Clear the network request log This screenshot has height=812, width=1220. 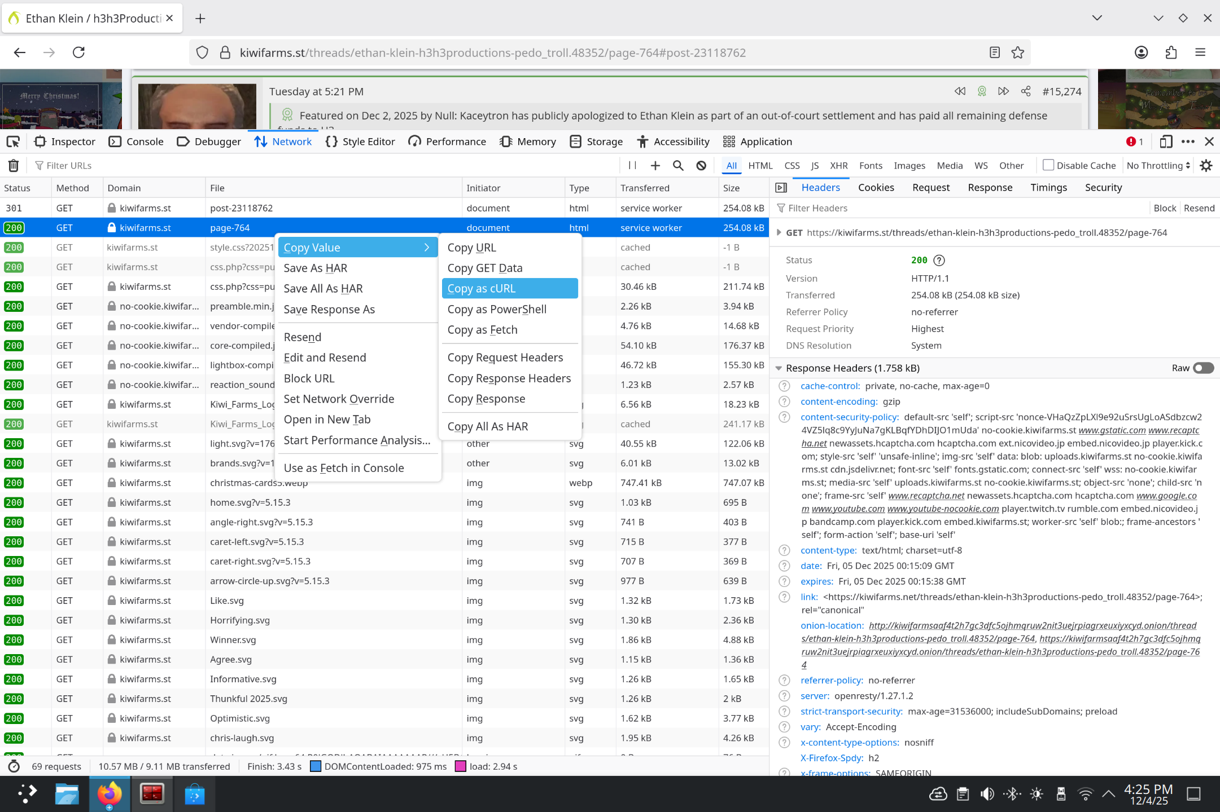pos(13,165)
